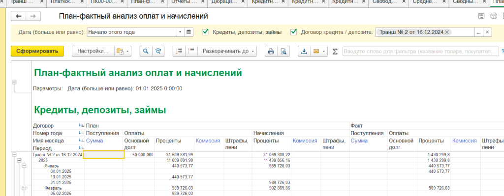Screen dimensions: 504x196
Task: Go back with the left arrow button
Action: (19, 16)
